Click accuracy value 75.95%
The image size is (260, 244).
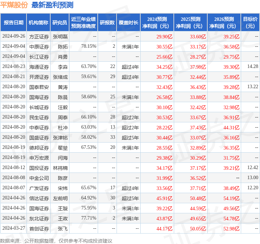pos(89,208)
